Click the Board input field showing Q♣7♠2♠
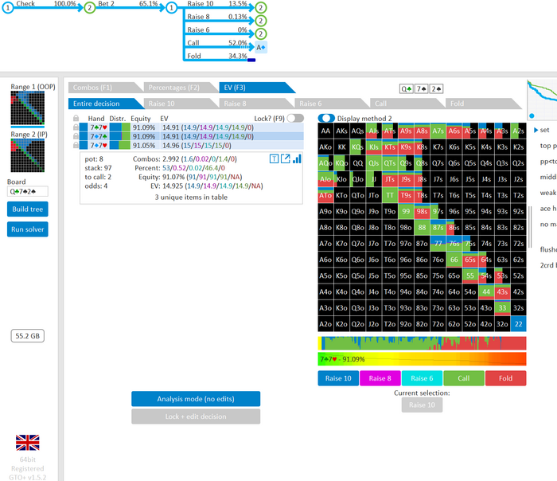 27,191
